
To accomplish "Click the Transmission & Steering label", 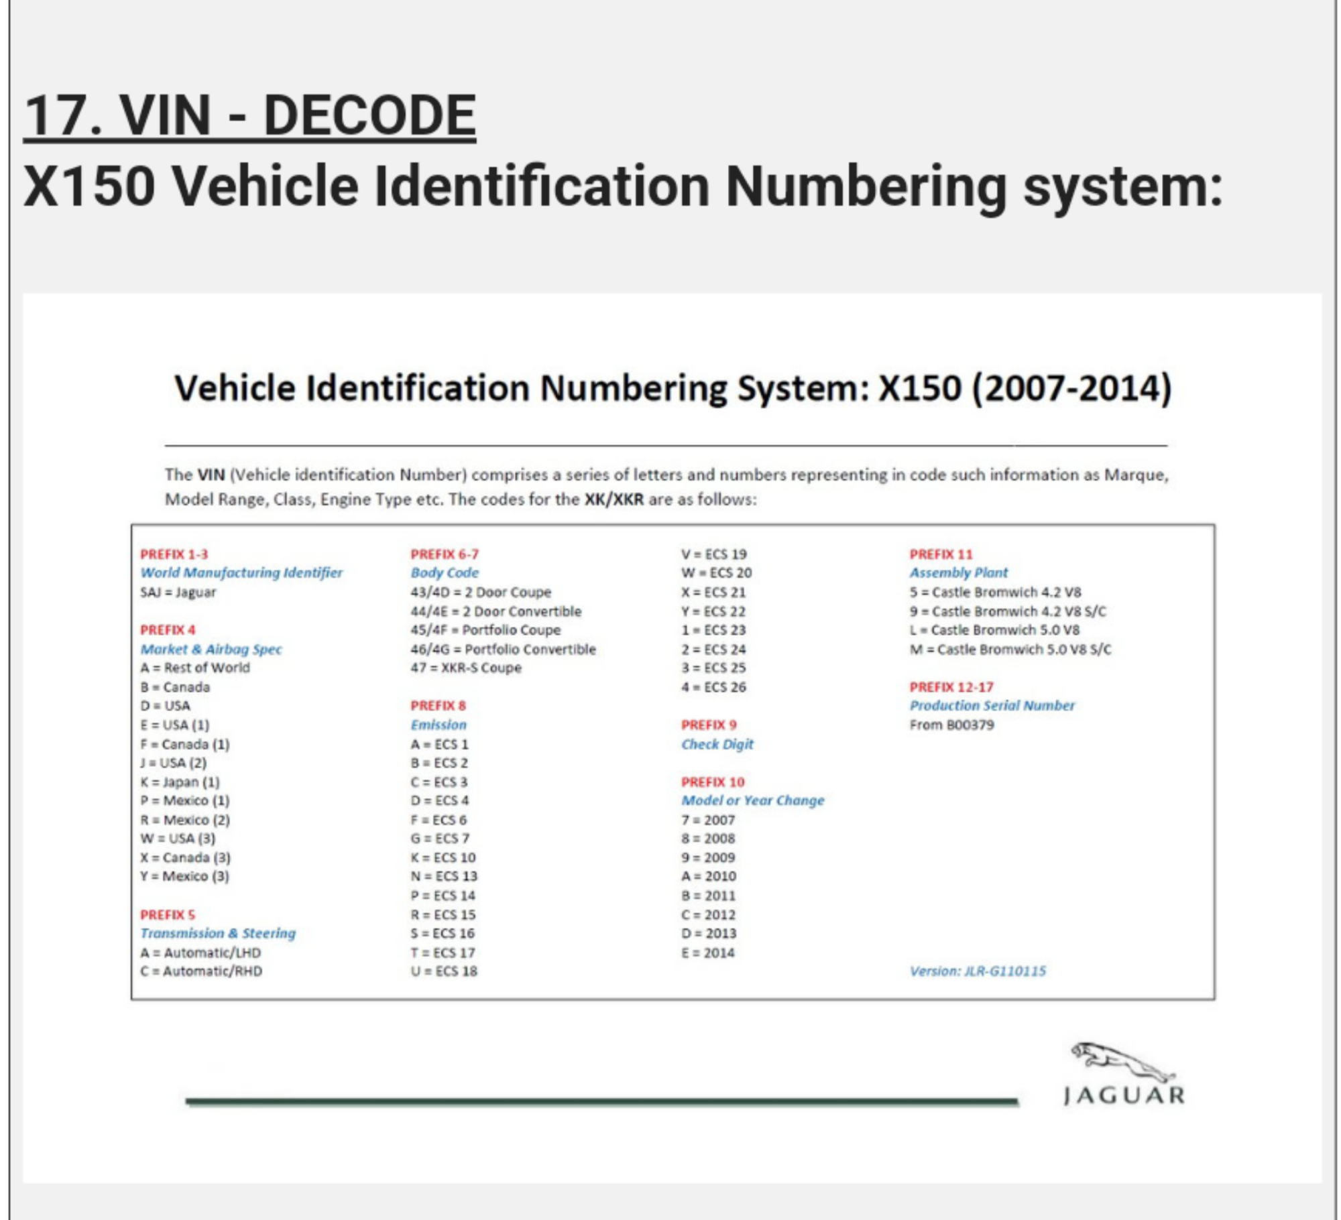I will coord(218,934).
